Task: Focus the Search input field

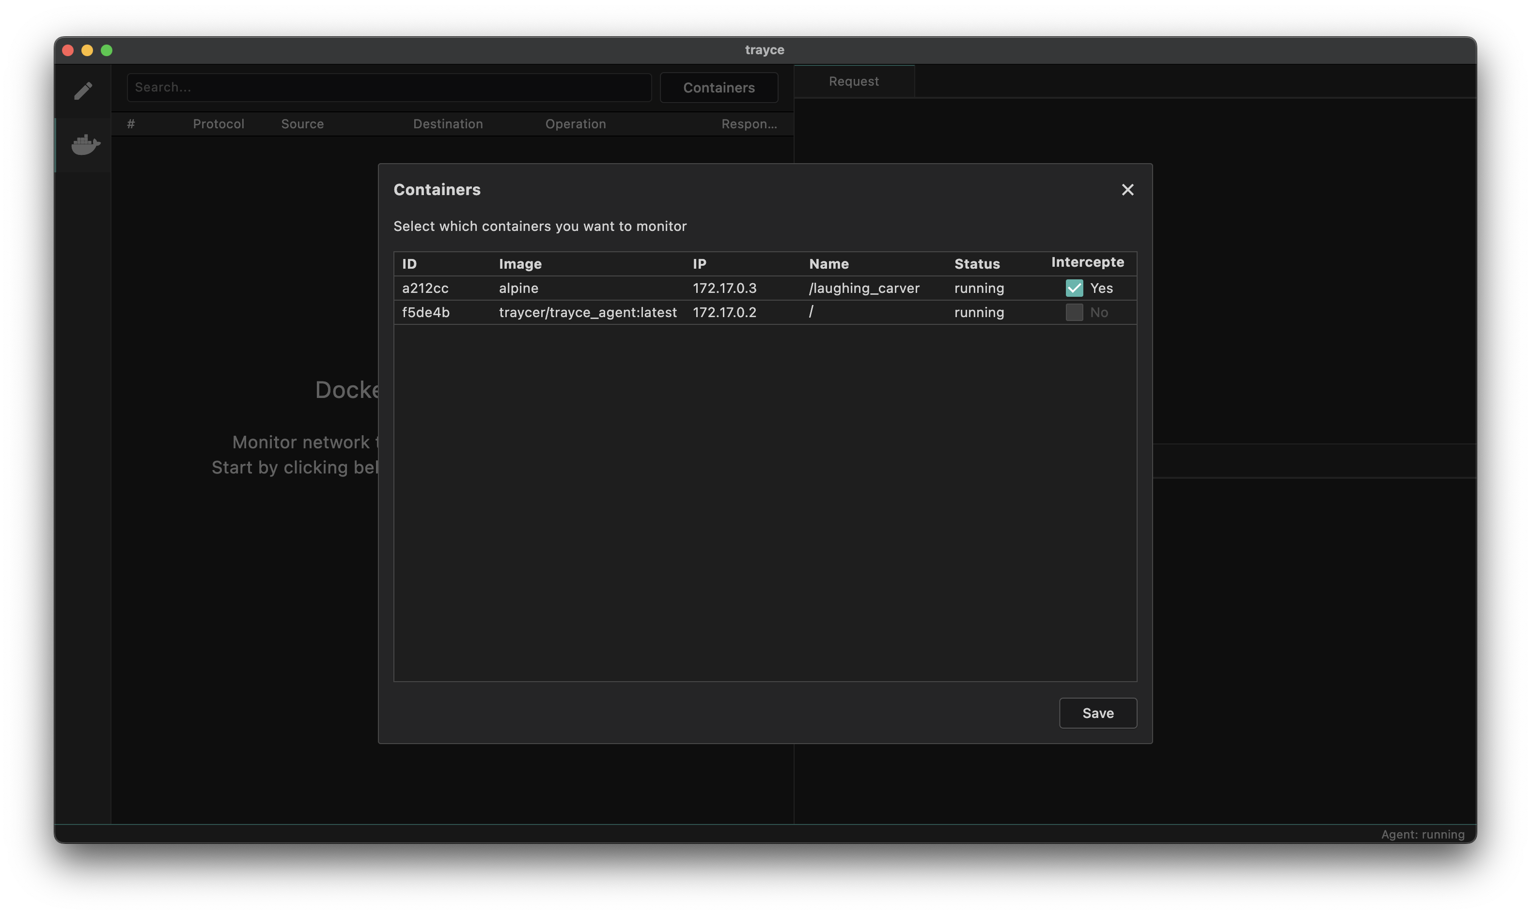Action: [389, 88]
